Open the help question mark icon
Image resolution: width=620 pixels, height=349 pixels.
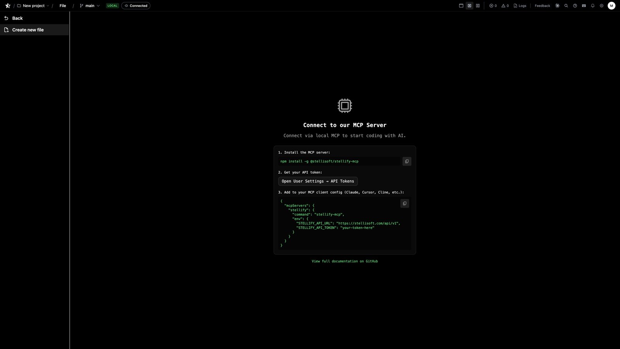[575, 6]
